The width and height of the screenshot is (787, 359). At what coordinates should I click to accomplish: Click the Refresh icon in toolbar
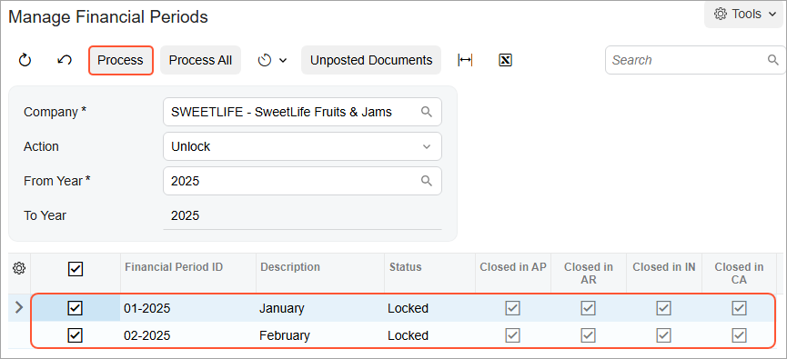coord(25,60)
